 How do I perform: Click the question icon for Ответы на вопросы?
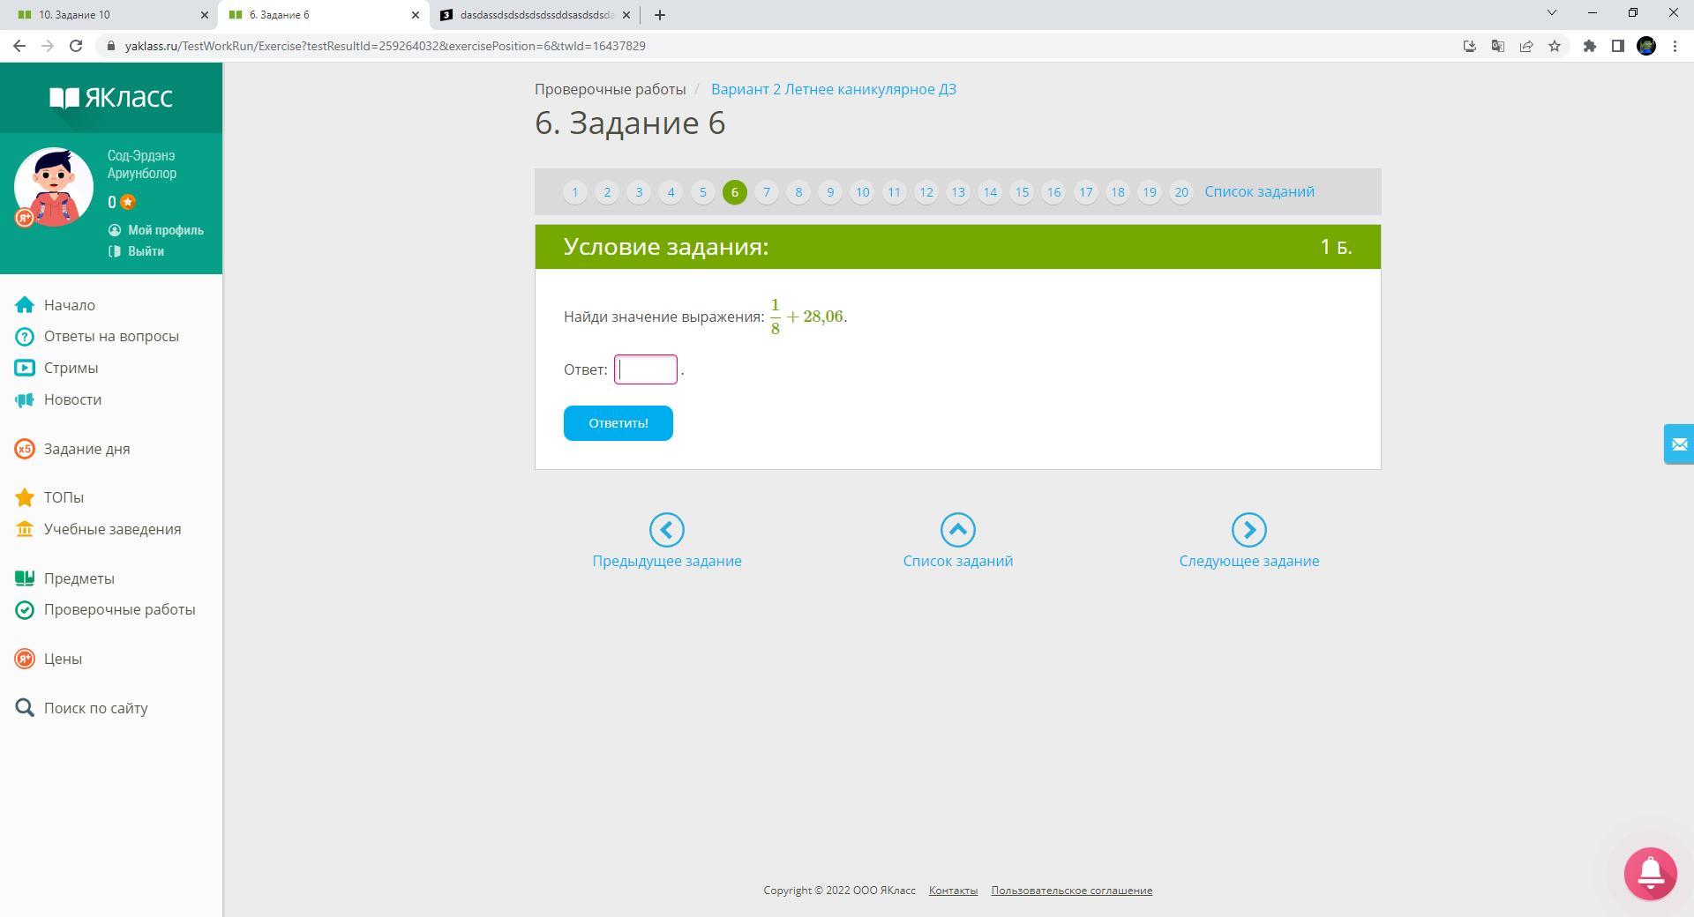25,337
